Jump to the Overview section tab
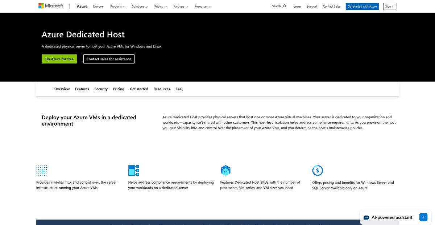Screen dimensions: 435x225 [x=62, y=89]
